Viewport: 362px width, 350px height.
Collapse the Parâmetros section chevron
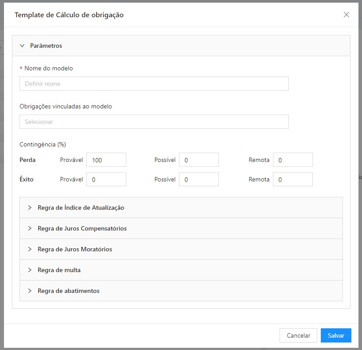[x=22, y=46]
